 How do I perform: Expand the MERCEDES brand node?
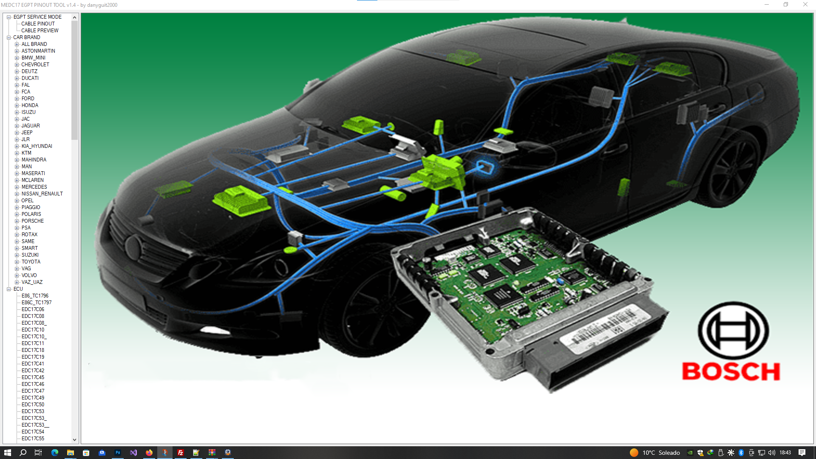(17, 187)
